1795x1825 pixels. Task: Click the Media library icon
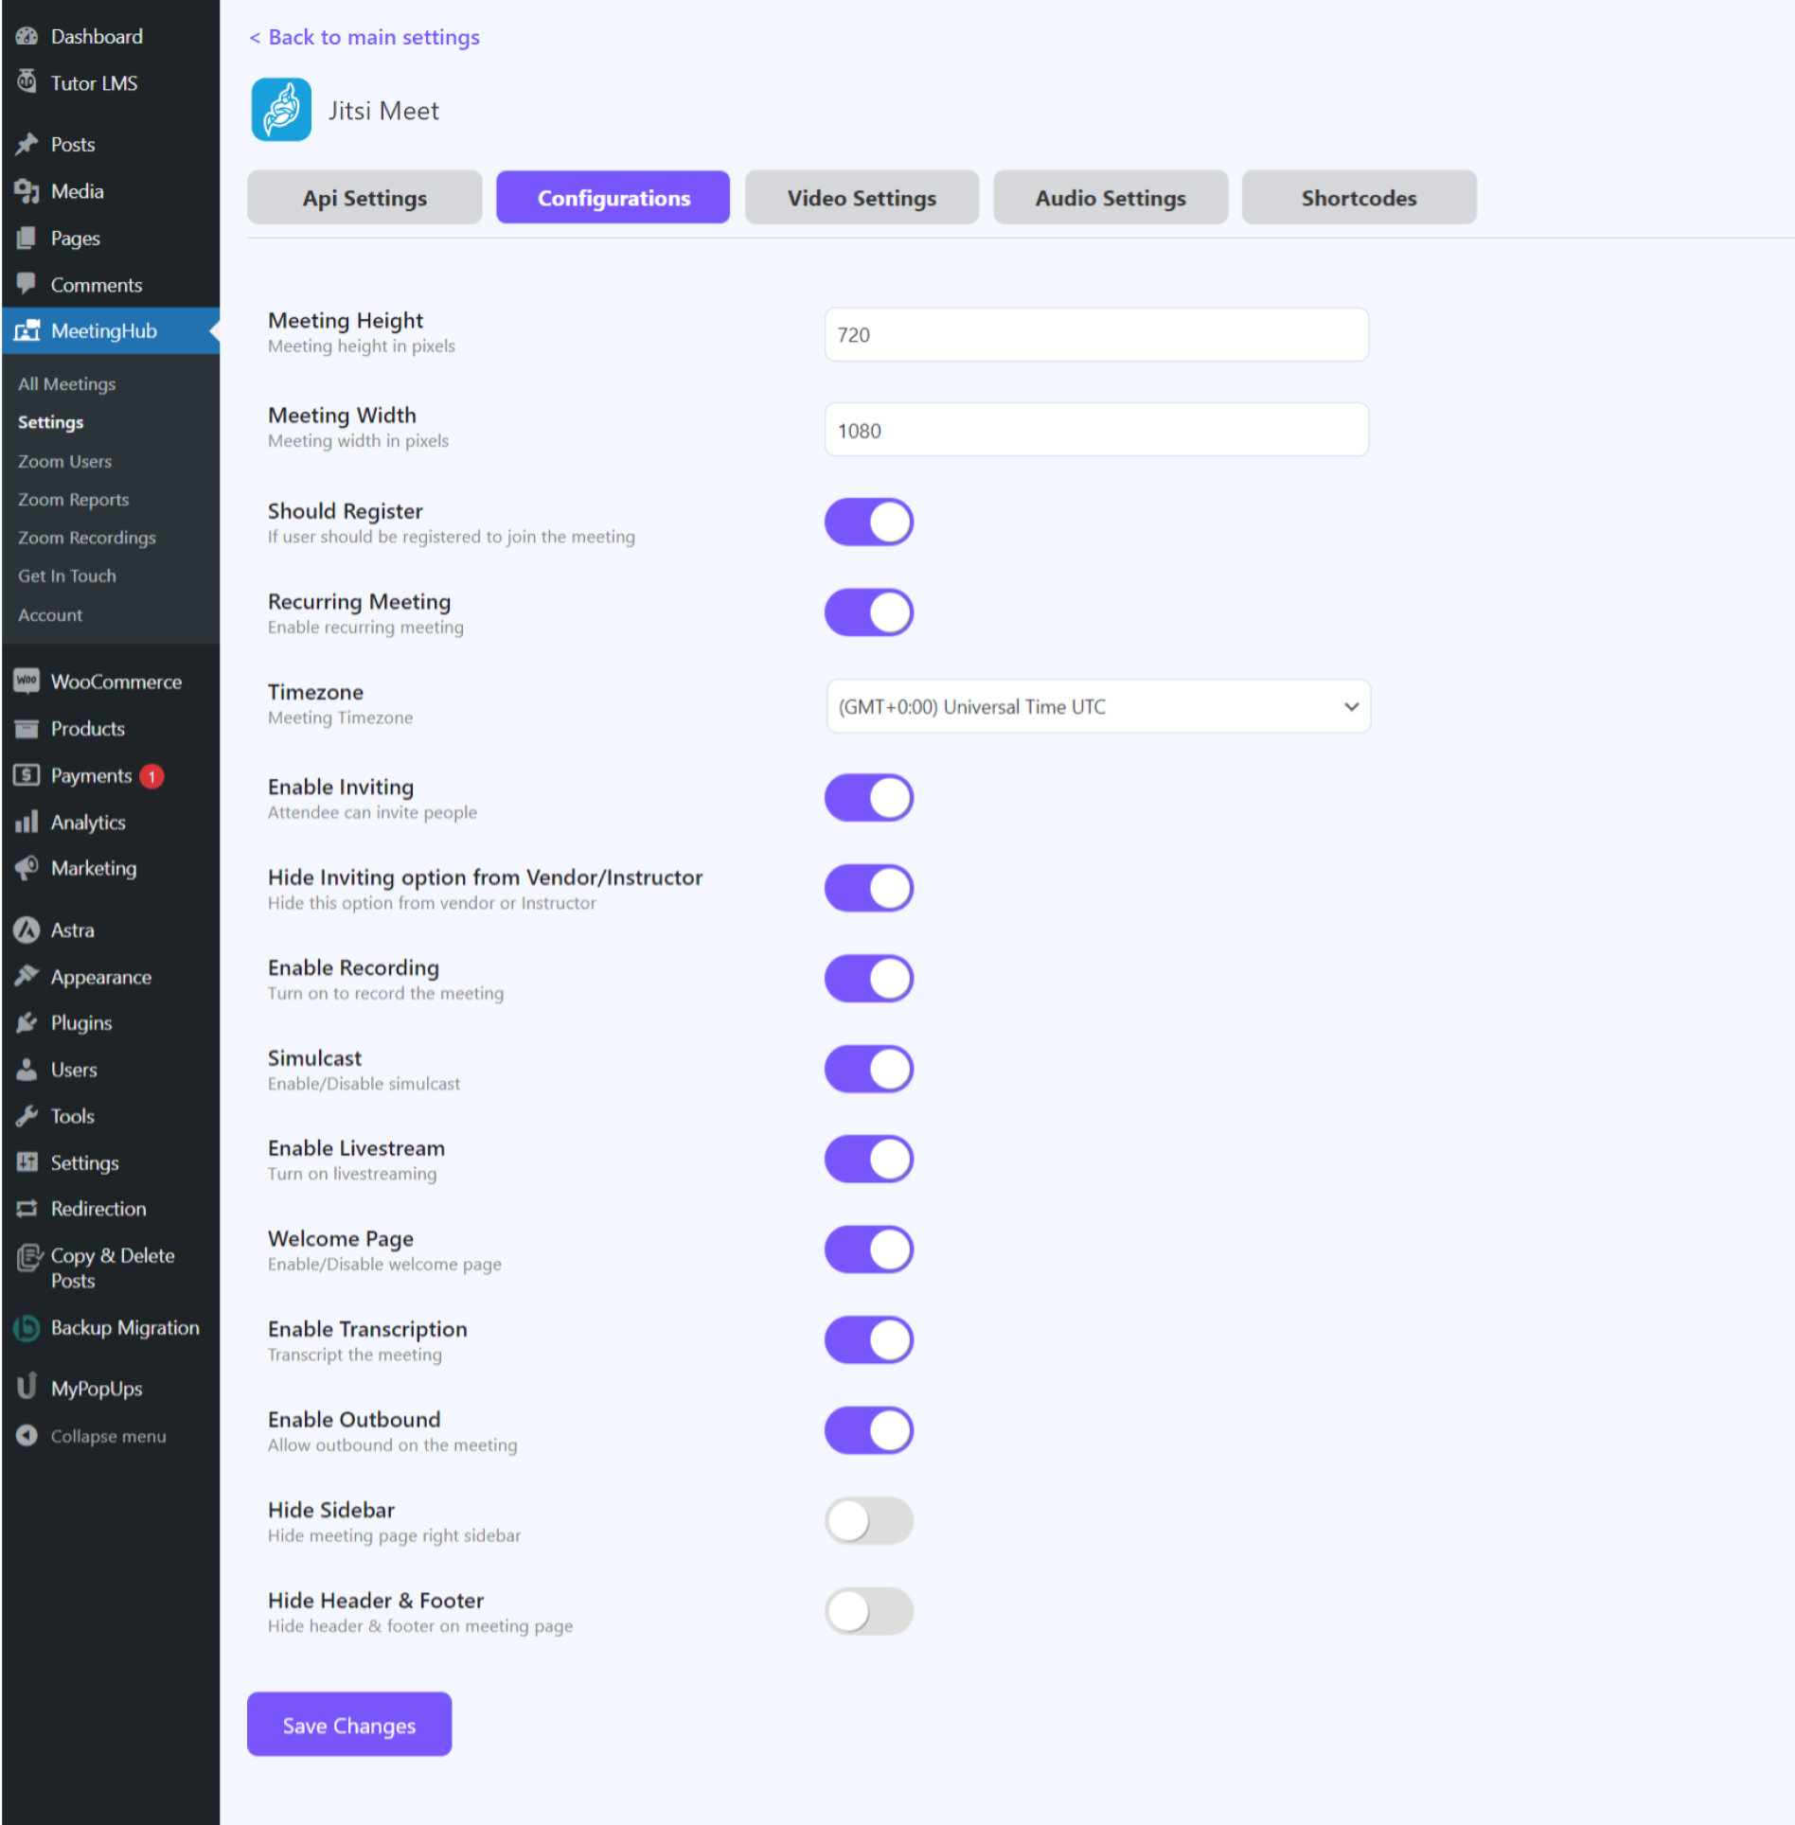27,191
